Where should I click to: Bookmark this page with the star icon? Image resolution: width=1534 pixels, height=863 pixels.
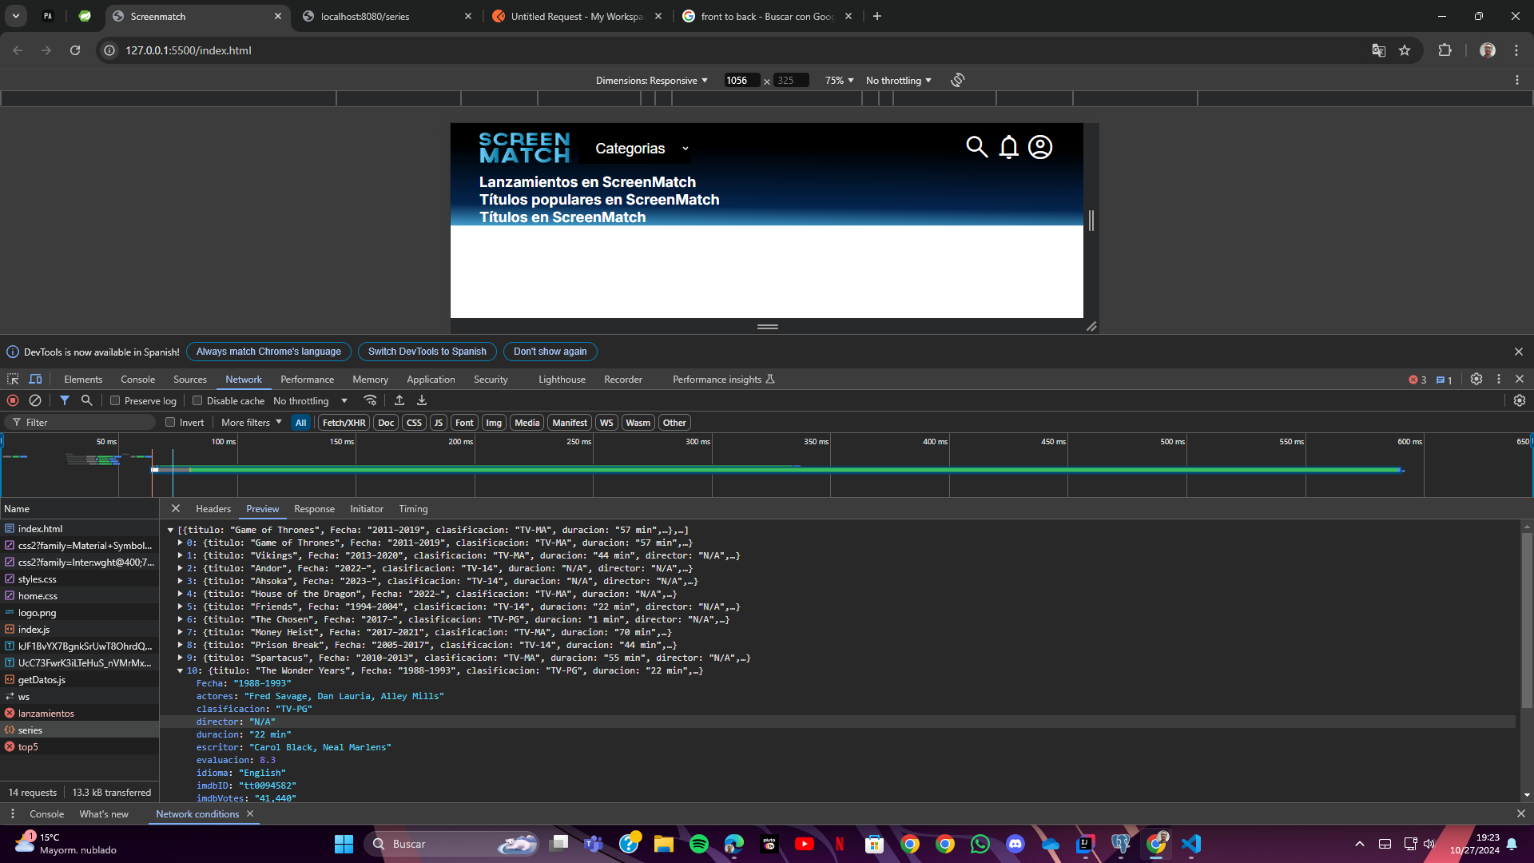[x=1405, y=50]
